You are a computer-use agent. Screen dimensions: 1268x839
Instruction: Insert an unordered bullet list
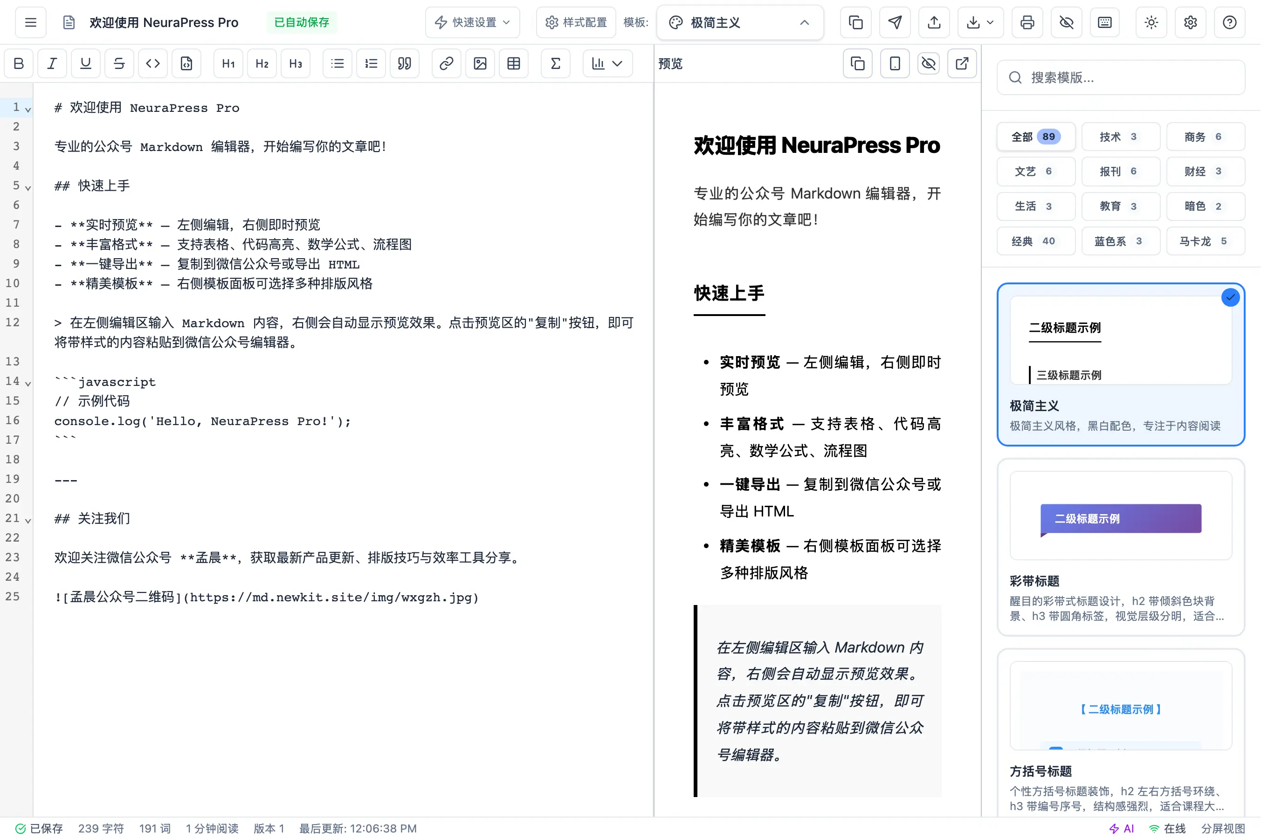point(338,64)
